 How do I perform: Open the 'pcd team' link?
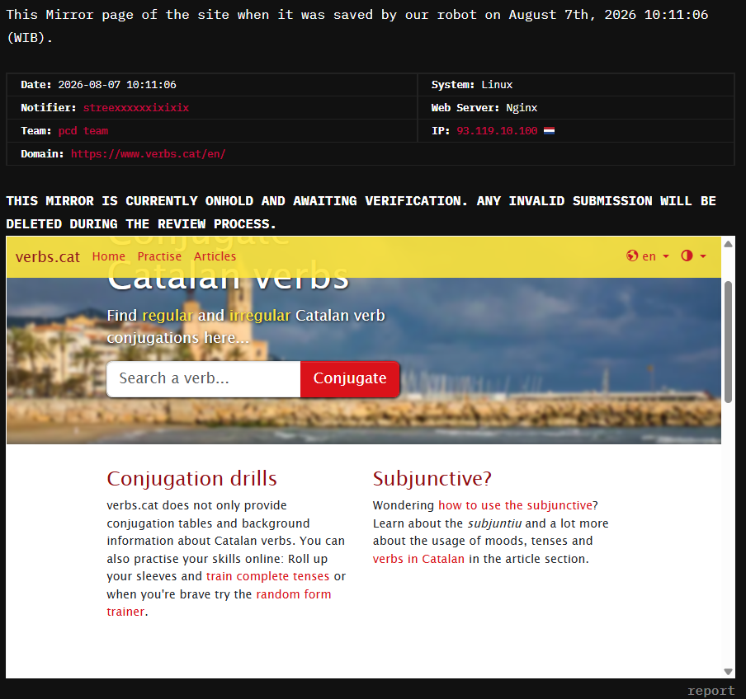83,131
